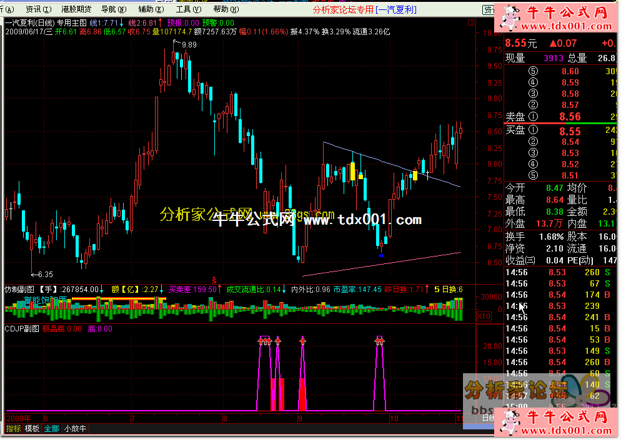Viewport: 621px width, 440px height.
Task: Select the 全部 tab
Action: pos(51,429)
